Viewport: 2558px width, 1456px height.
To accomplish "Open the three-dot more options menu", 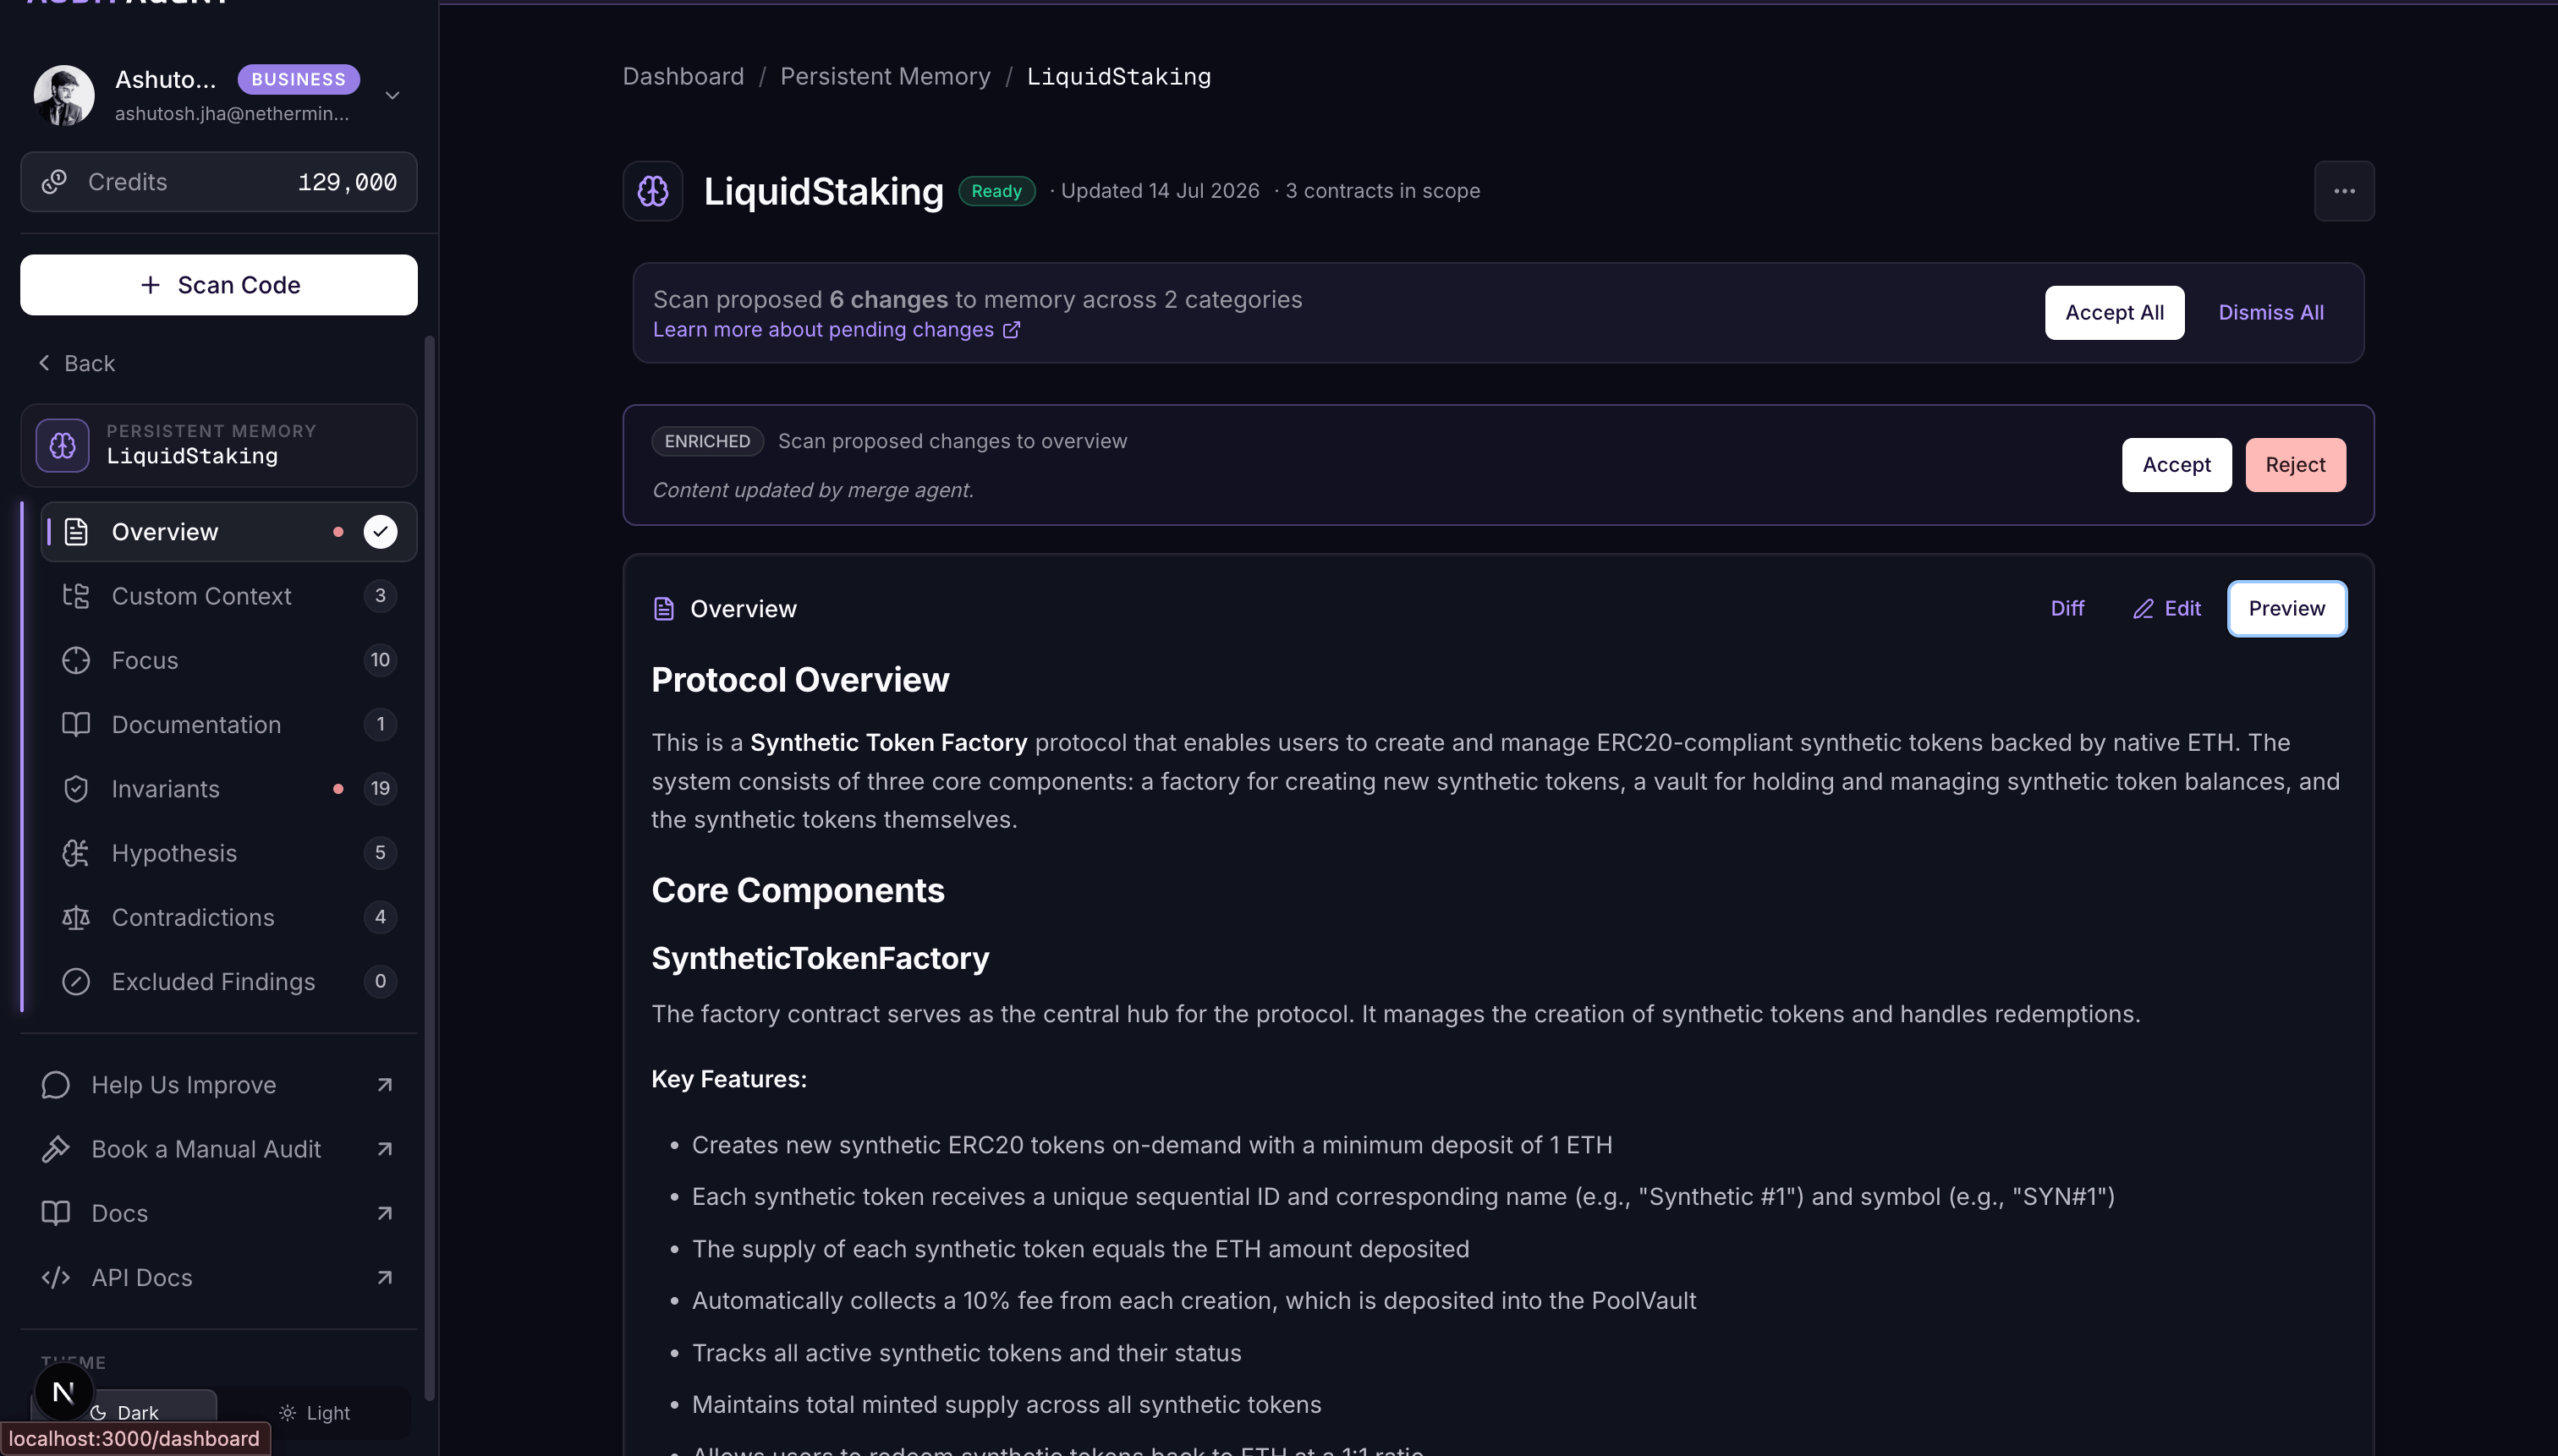I will (2344, 191).
